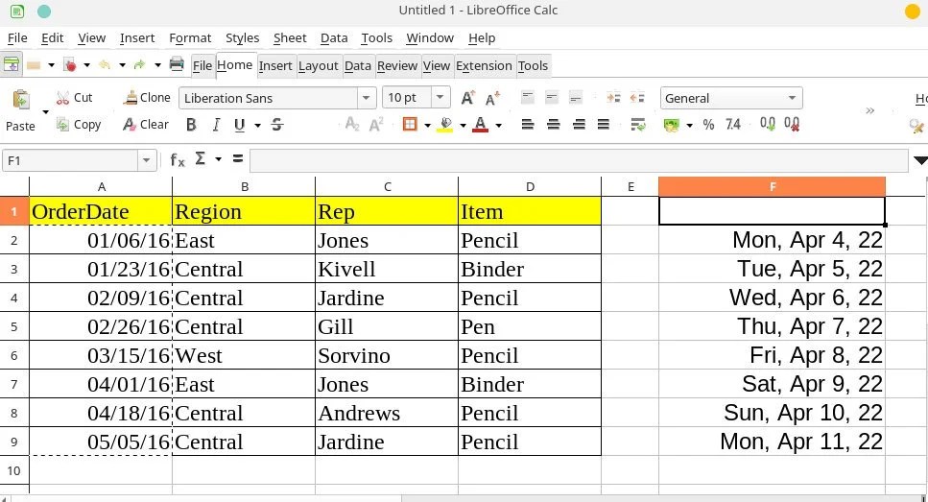
Task: Increase font size with the larger A icon
Action: point(467,98)
